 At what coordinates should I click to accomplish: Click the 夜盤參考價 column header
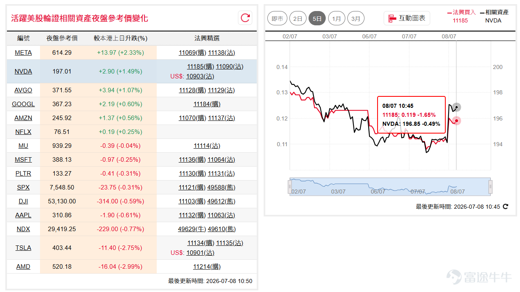62,38
